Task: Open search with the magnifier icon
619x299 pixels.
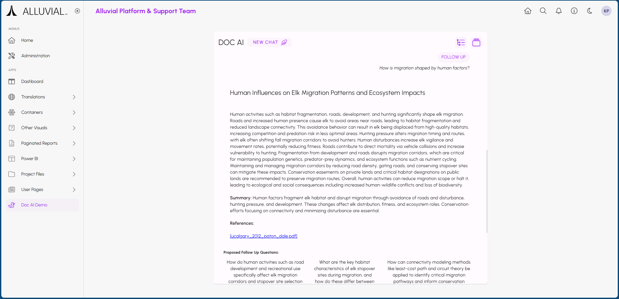Action: point(543,11)
